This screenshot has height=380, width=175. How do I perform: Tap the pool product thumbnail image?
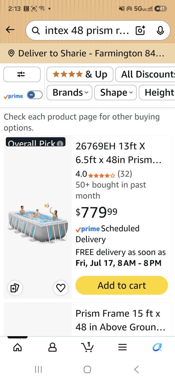coord(38,223)
